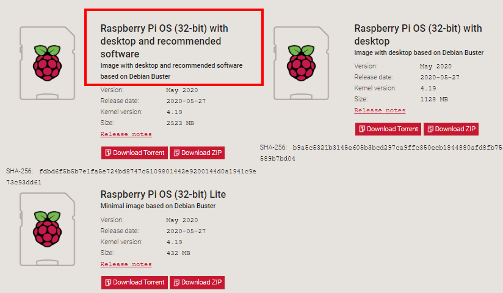Click the size value 1128 MB
This screenshot has width=503, height=293.
click(434, 99)
